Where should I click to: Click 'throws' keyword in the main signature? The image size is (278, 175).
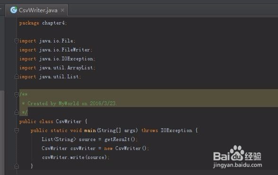[x=150, y=131]
